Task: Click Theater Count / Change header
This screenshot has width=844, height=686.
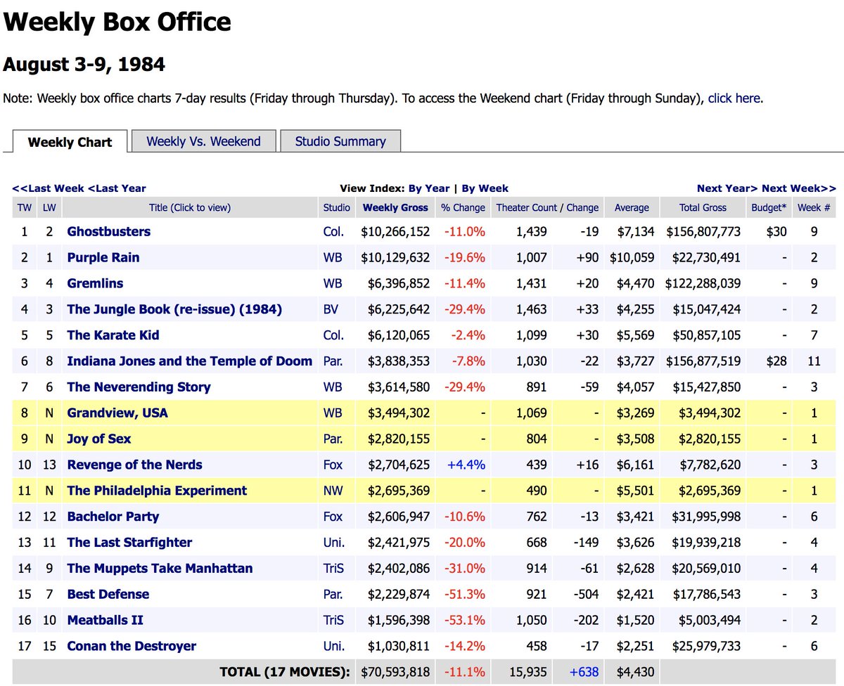Action: click(x=547, y=207)
